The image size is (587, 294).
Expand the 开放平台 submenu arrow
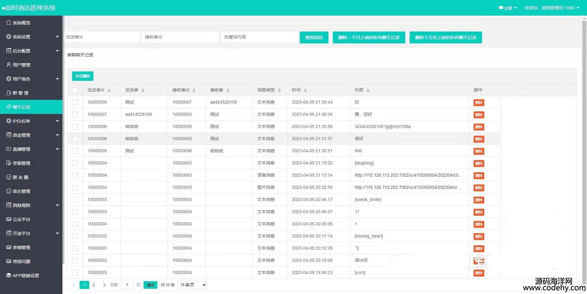pos(57,233)
